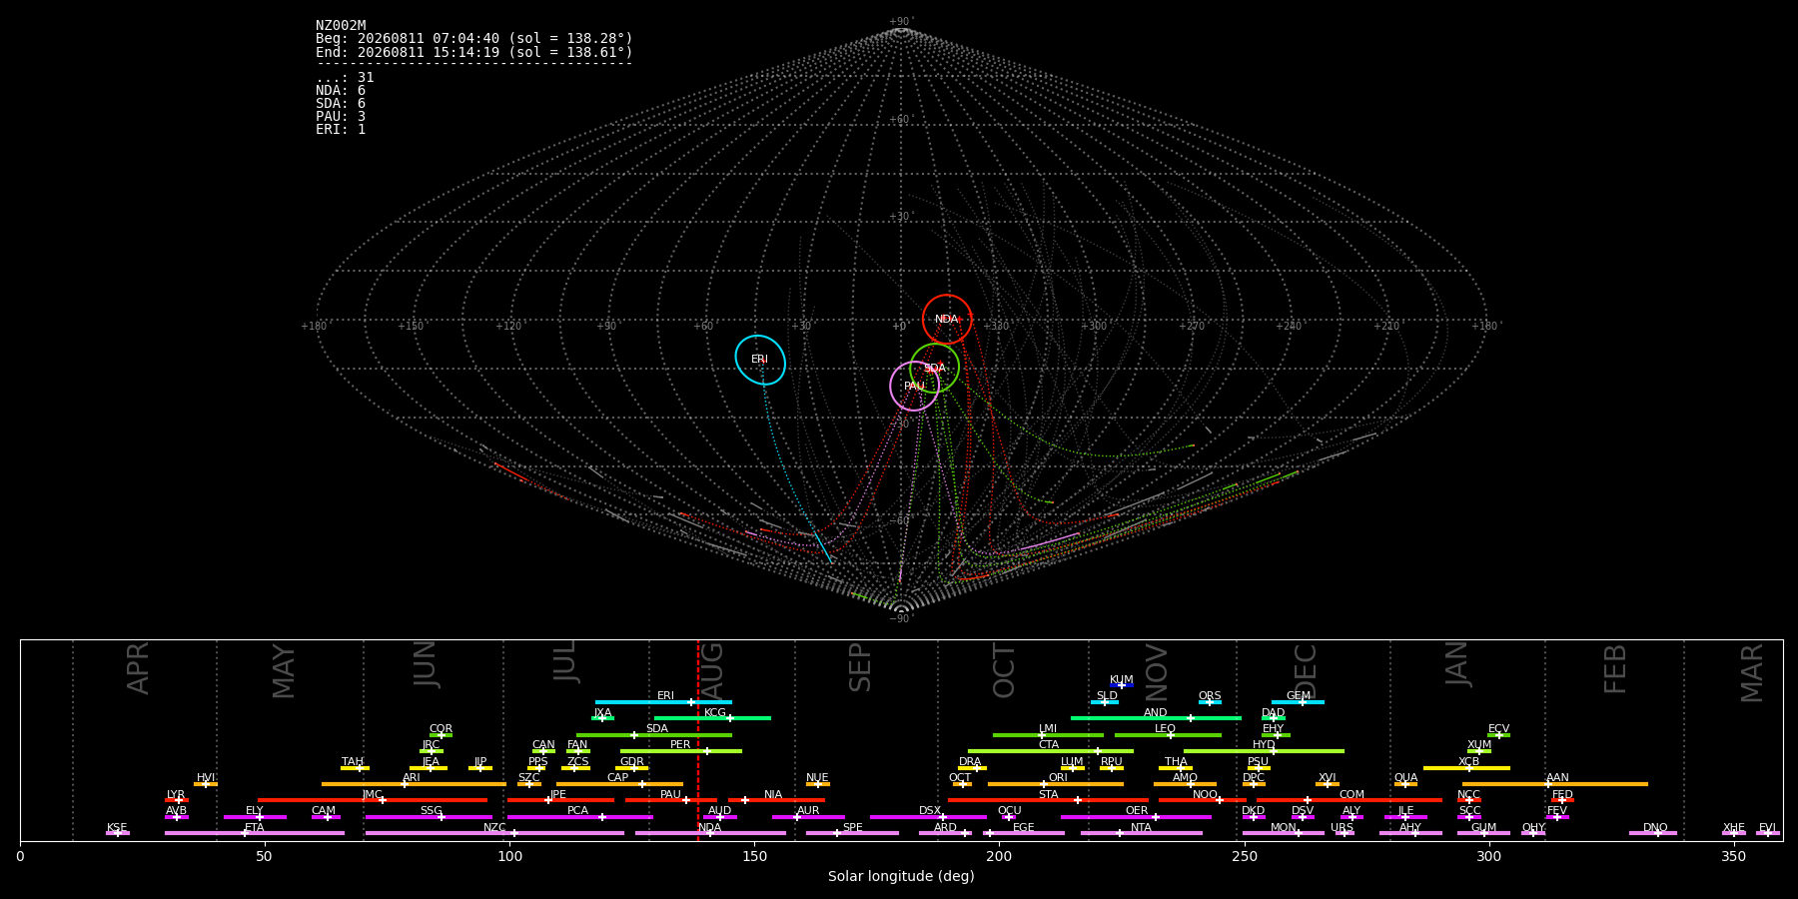Viewport: 1798px width, 899px height.
Task: Click the pink PAU radiant circle
Action: pos(914,387)
